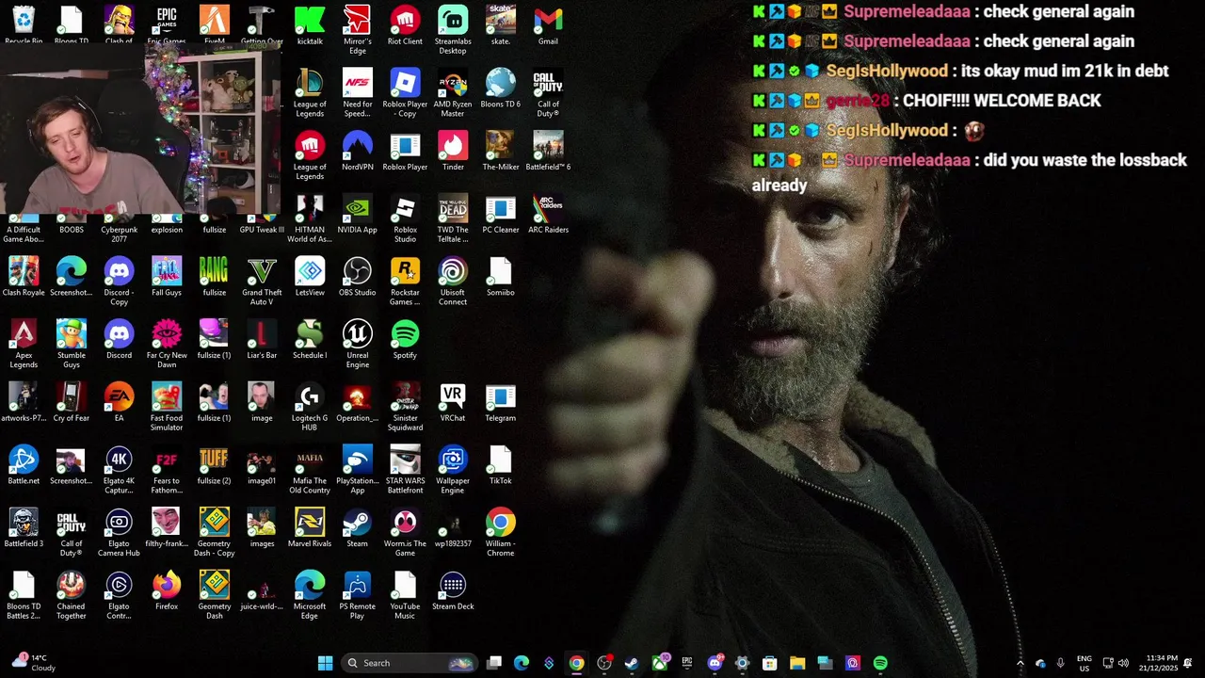Launch Battlefield 6 from the desktop
Image resolution: width=1205 pixels, height=678 pixels.
pos(548,151)
